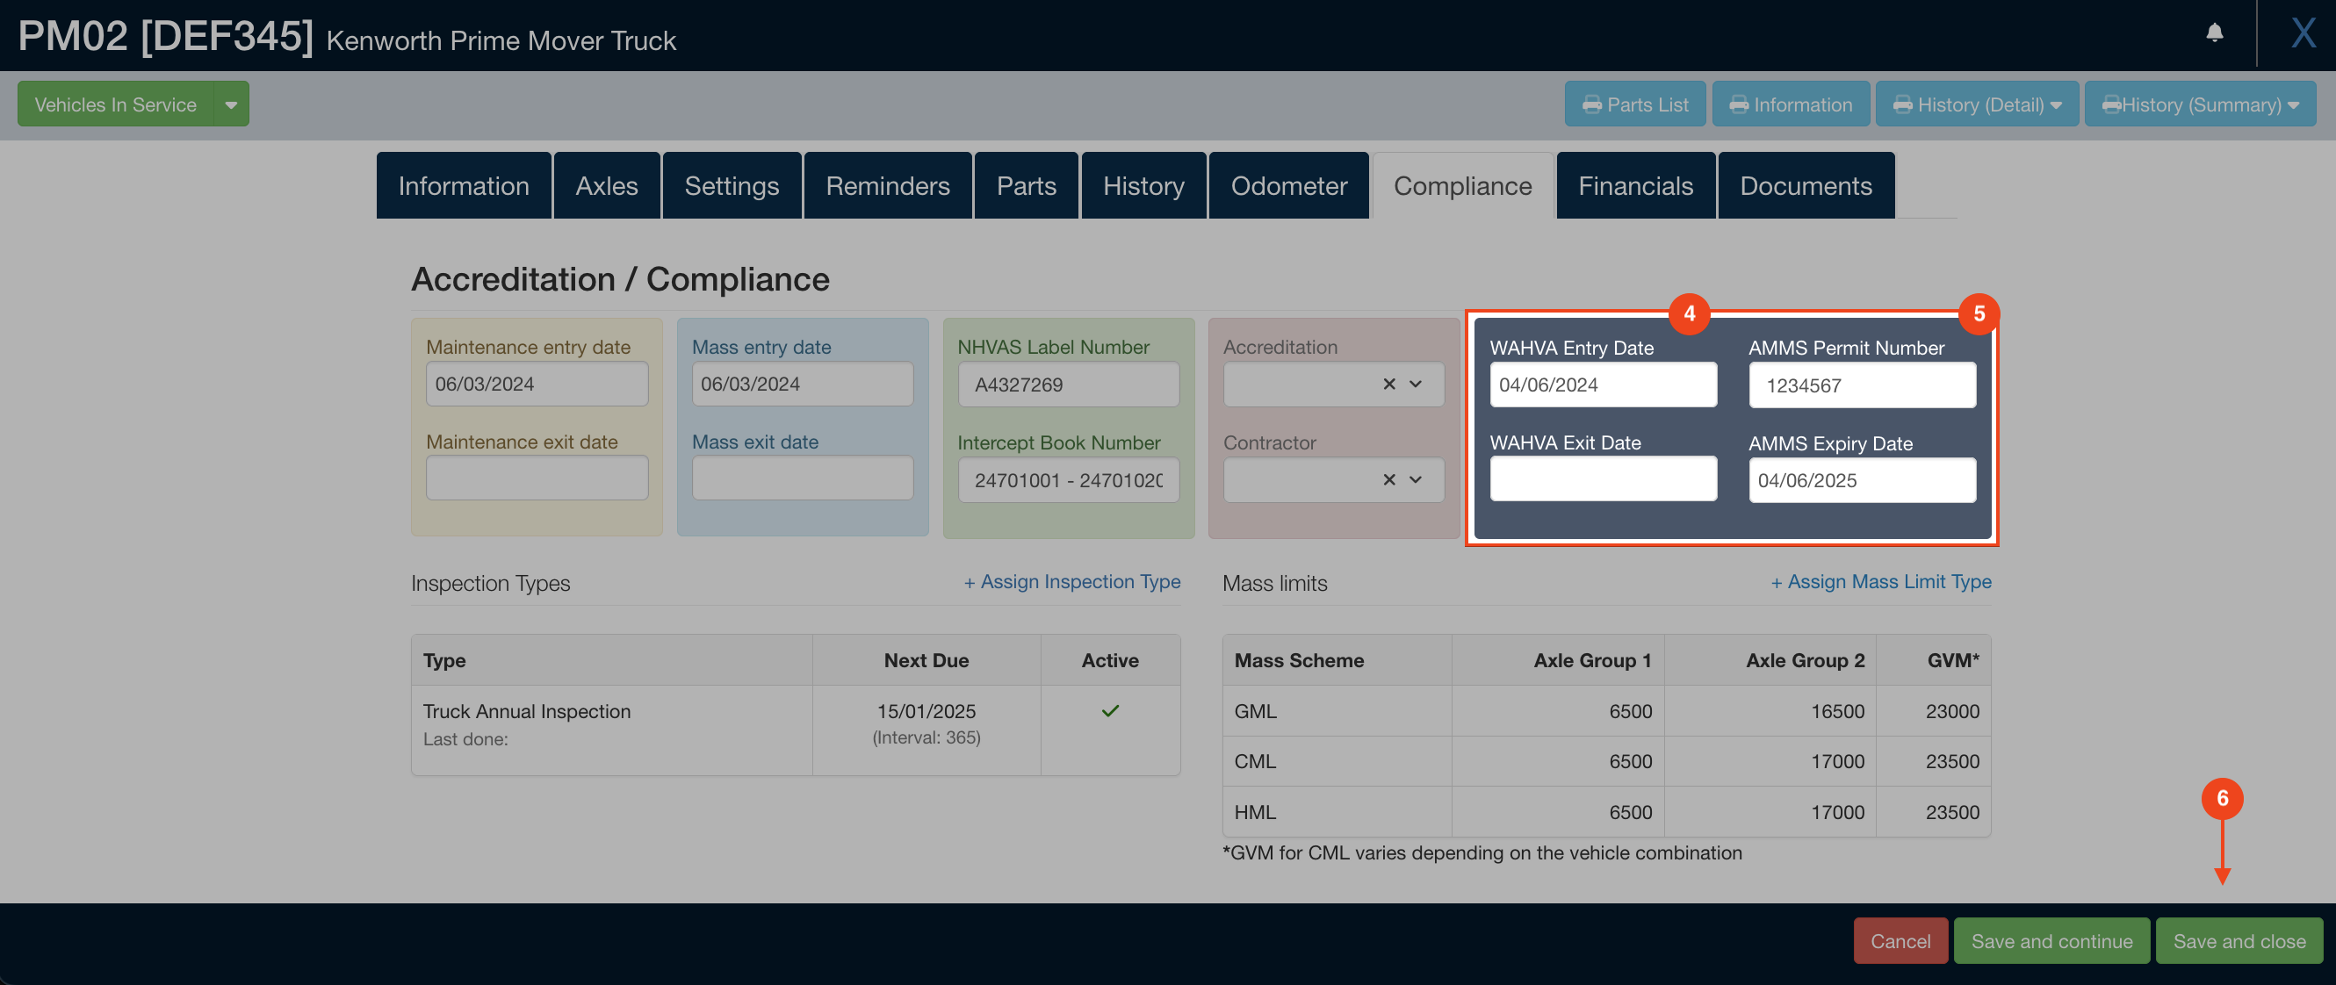The width and height of the screenshot is (2336, 985).
Task: Open History (Detail) print dropdown
Action: click(x=1977, y=104)
